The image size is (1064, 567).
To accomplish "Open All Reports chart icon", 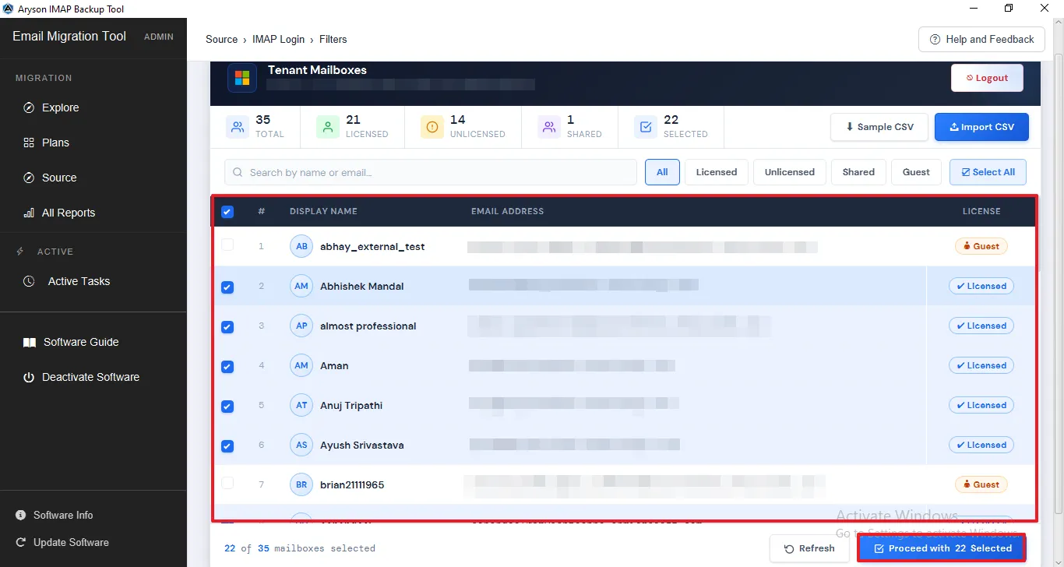I will pos(29,213).
